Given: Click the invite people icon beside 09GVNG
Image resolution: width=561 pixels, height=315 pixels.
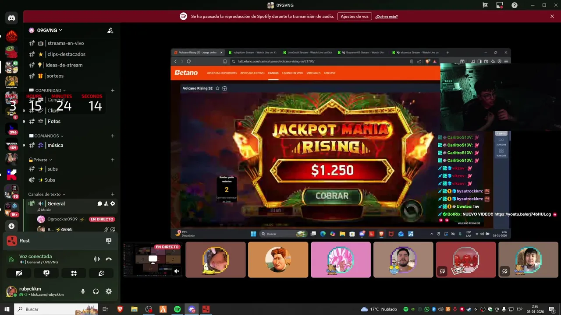Looking at the screenshot, I should [110, 31].
